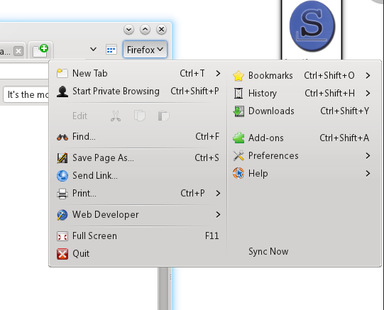The width and height of the screenshot is (384, 310).
Task: Click the History hourglass icon
Action: point(238,94)
